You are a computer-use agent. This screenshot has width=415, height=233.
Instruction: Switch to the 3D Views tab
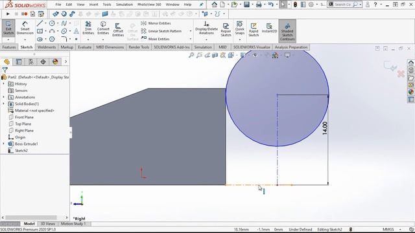tap(48, 224)
